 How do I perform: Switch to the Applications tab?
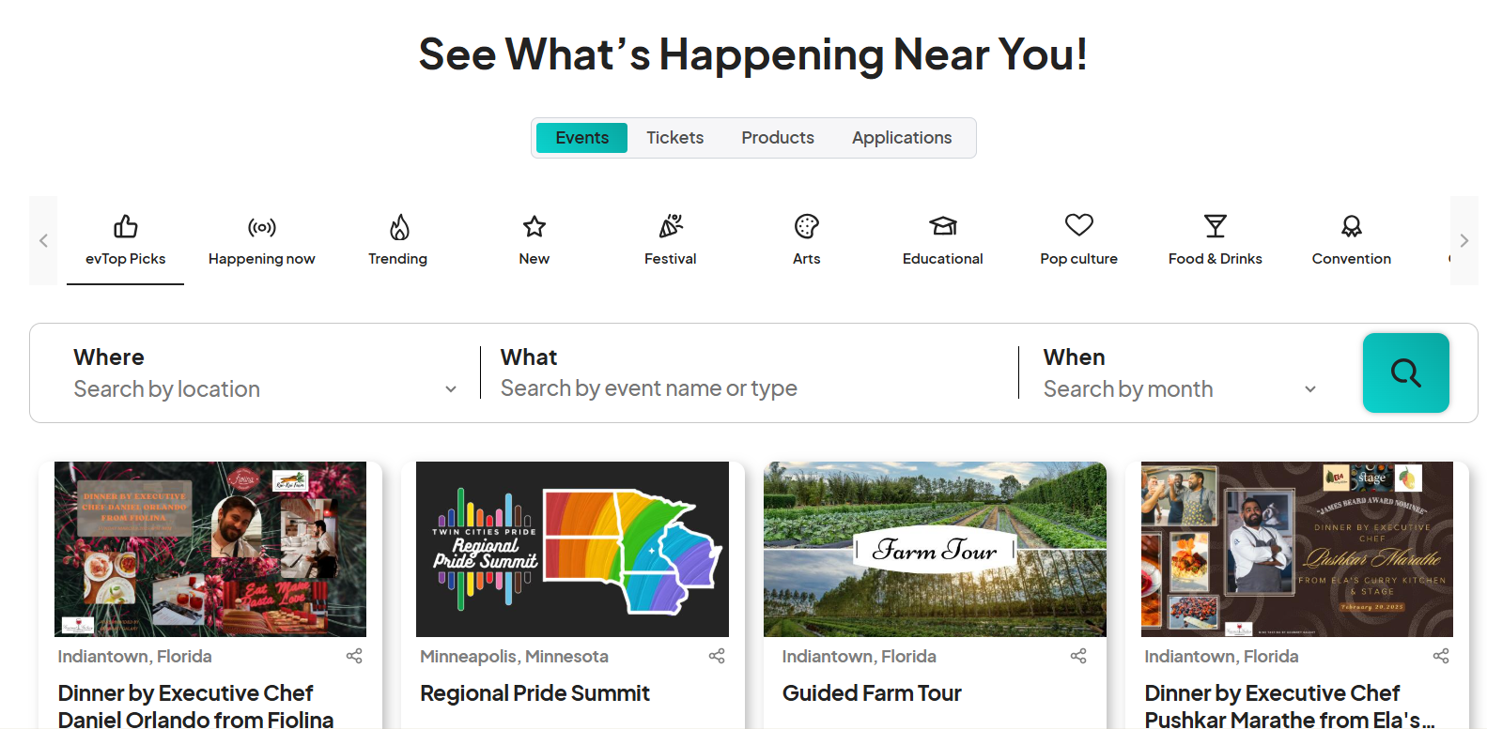[902, 138]
